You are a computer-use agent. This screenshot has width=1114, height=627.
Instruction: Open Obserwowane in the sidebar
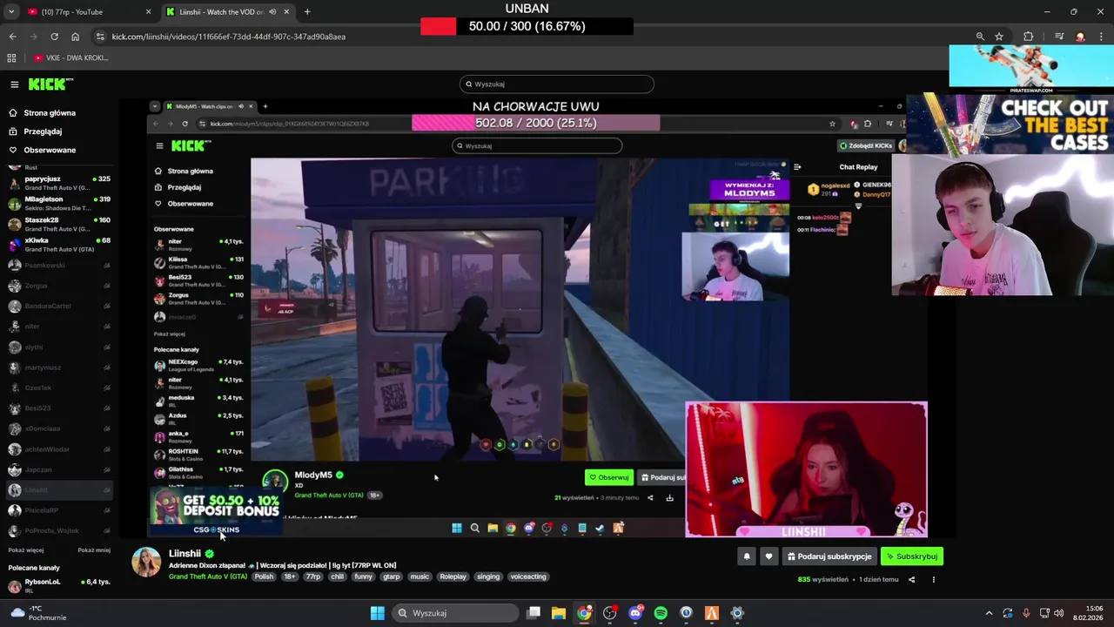50,150
